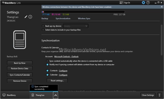Uncheck the Calendar sync checkbox
The height and width of the screenshot is (99, 164).
(x=47, y=75)
